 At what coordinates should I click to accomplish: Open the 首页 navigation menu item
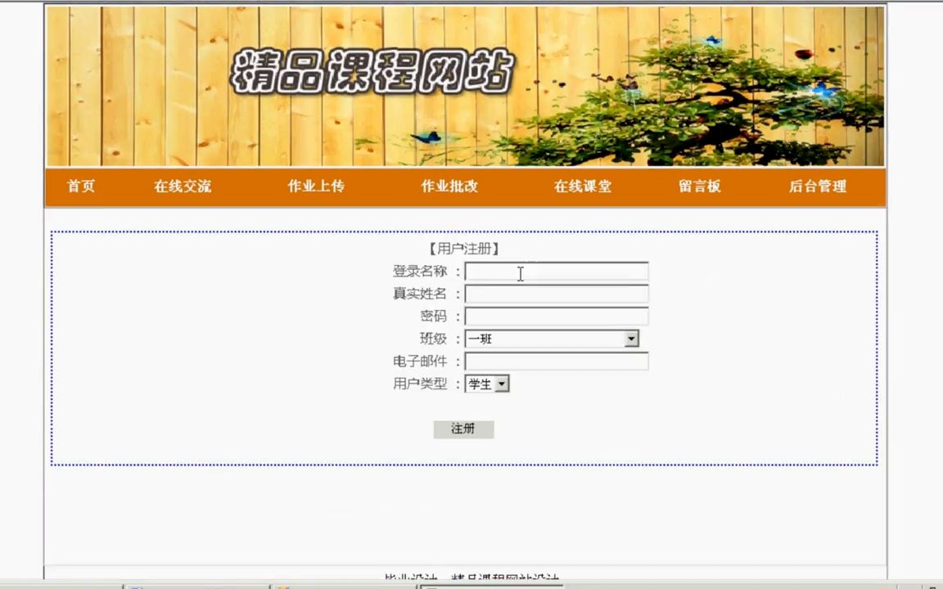(x=79, y=187)
